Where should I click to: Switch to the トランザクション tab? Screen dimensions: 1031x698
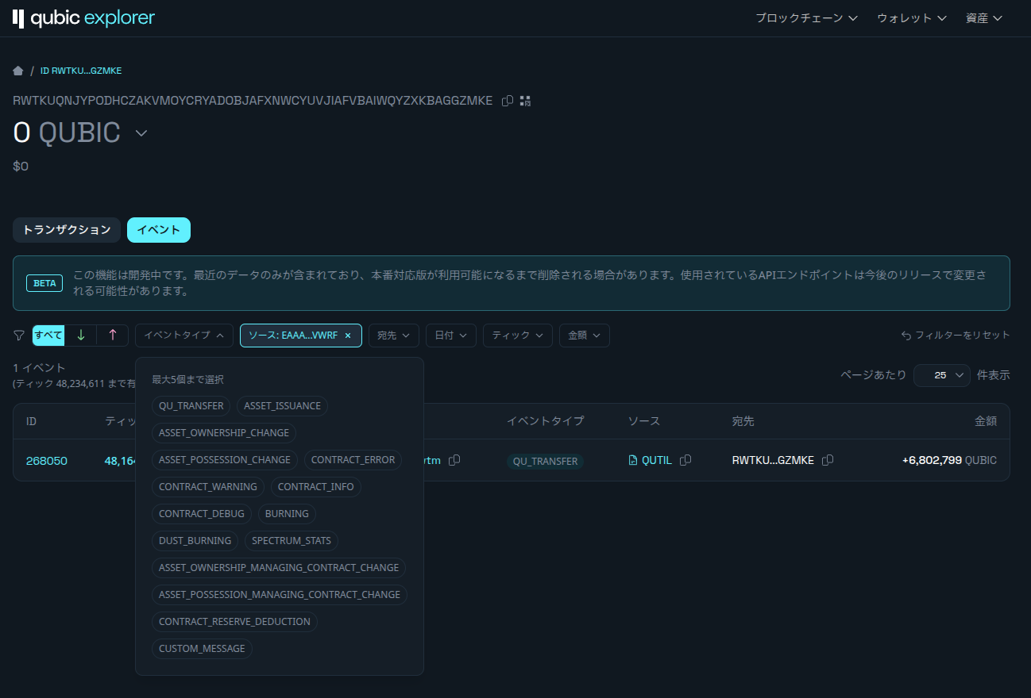pyautogui.click(x=67, y=230)
